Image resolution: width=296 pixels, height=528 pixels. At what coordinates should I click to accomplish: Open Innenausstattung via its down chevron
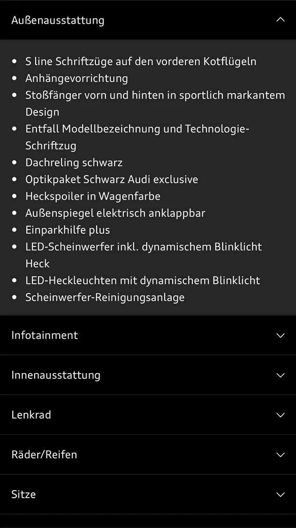(x=281, y=375)
